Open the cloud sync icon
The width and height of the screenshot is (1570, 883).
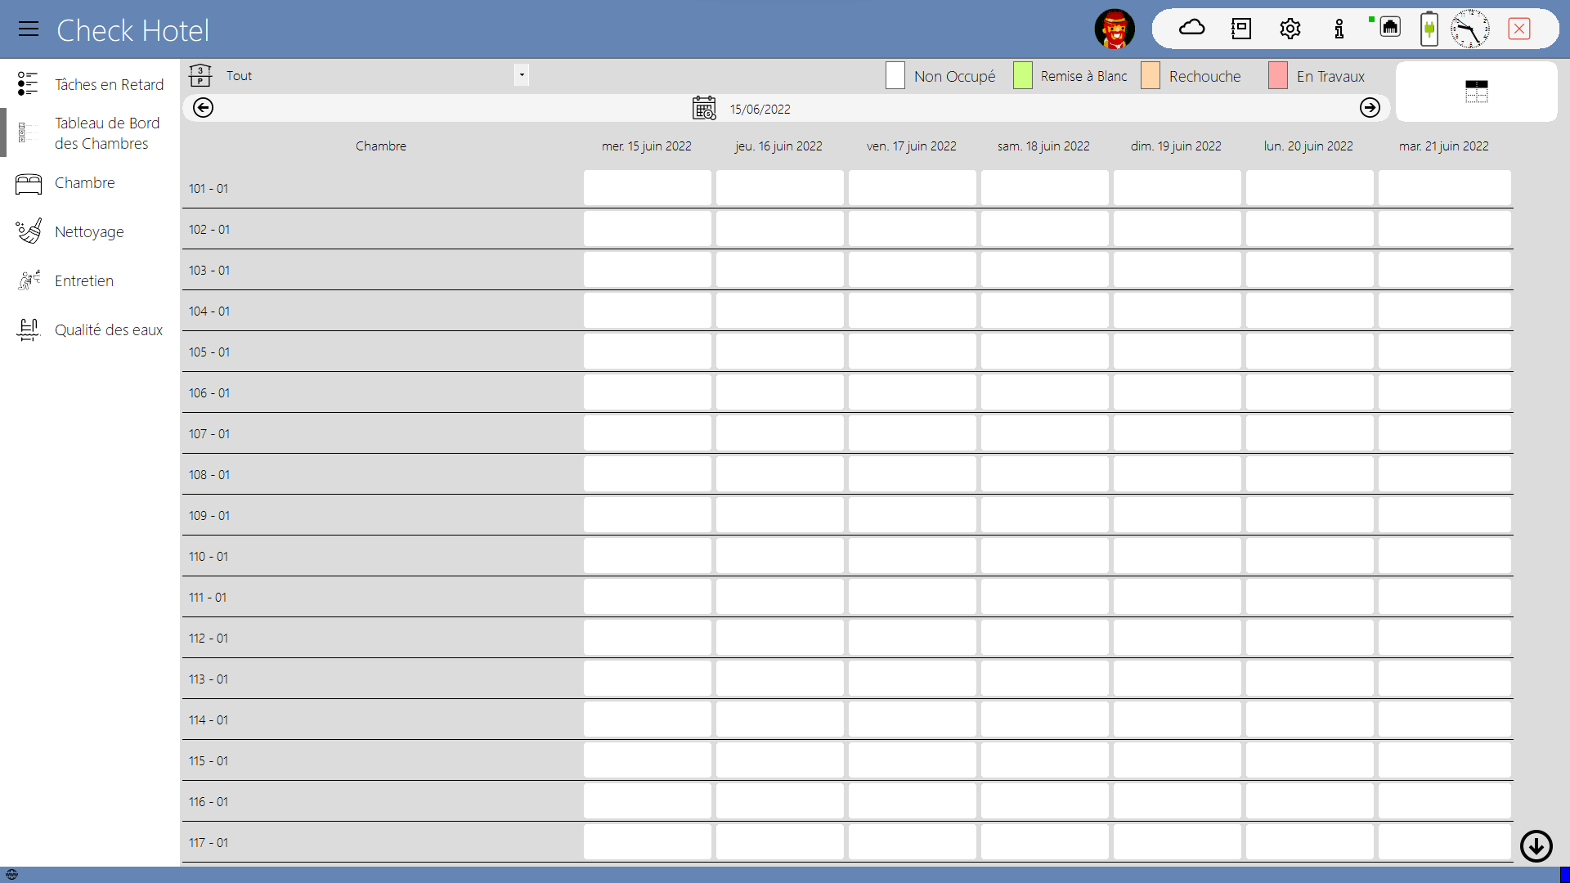(1191, 29)
